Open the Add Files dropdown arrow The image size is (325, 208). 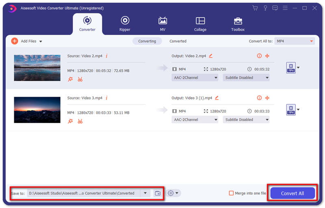[x=41, y=41]
